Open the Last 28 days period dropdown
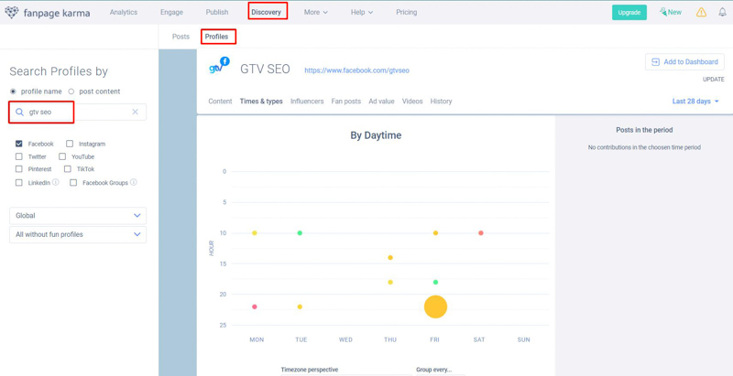Viewport: 733px width, 376px height. tap(695, 102)
